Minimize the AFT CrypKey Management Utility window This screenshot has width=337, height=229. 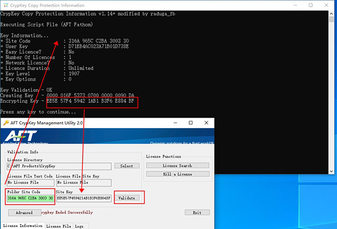click(x=175, y=123)
